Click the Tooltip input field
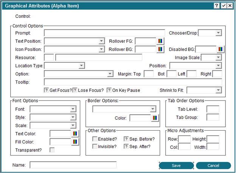Viewport: 236px width, 173px height. point(133,82)
